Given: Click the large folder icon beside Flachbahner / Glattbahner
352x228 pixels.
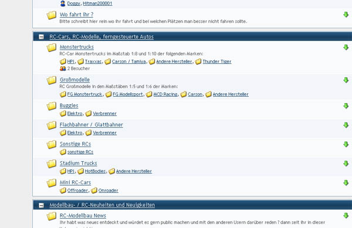Looking at the screenshot, I should (x=52, y=125).
